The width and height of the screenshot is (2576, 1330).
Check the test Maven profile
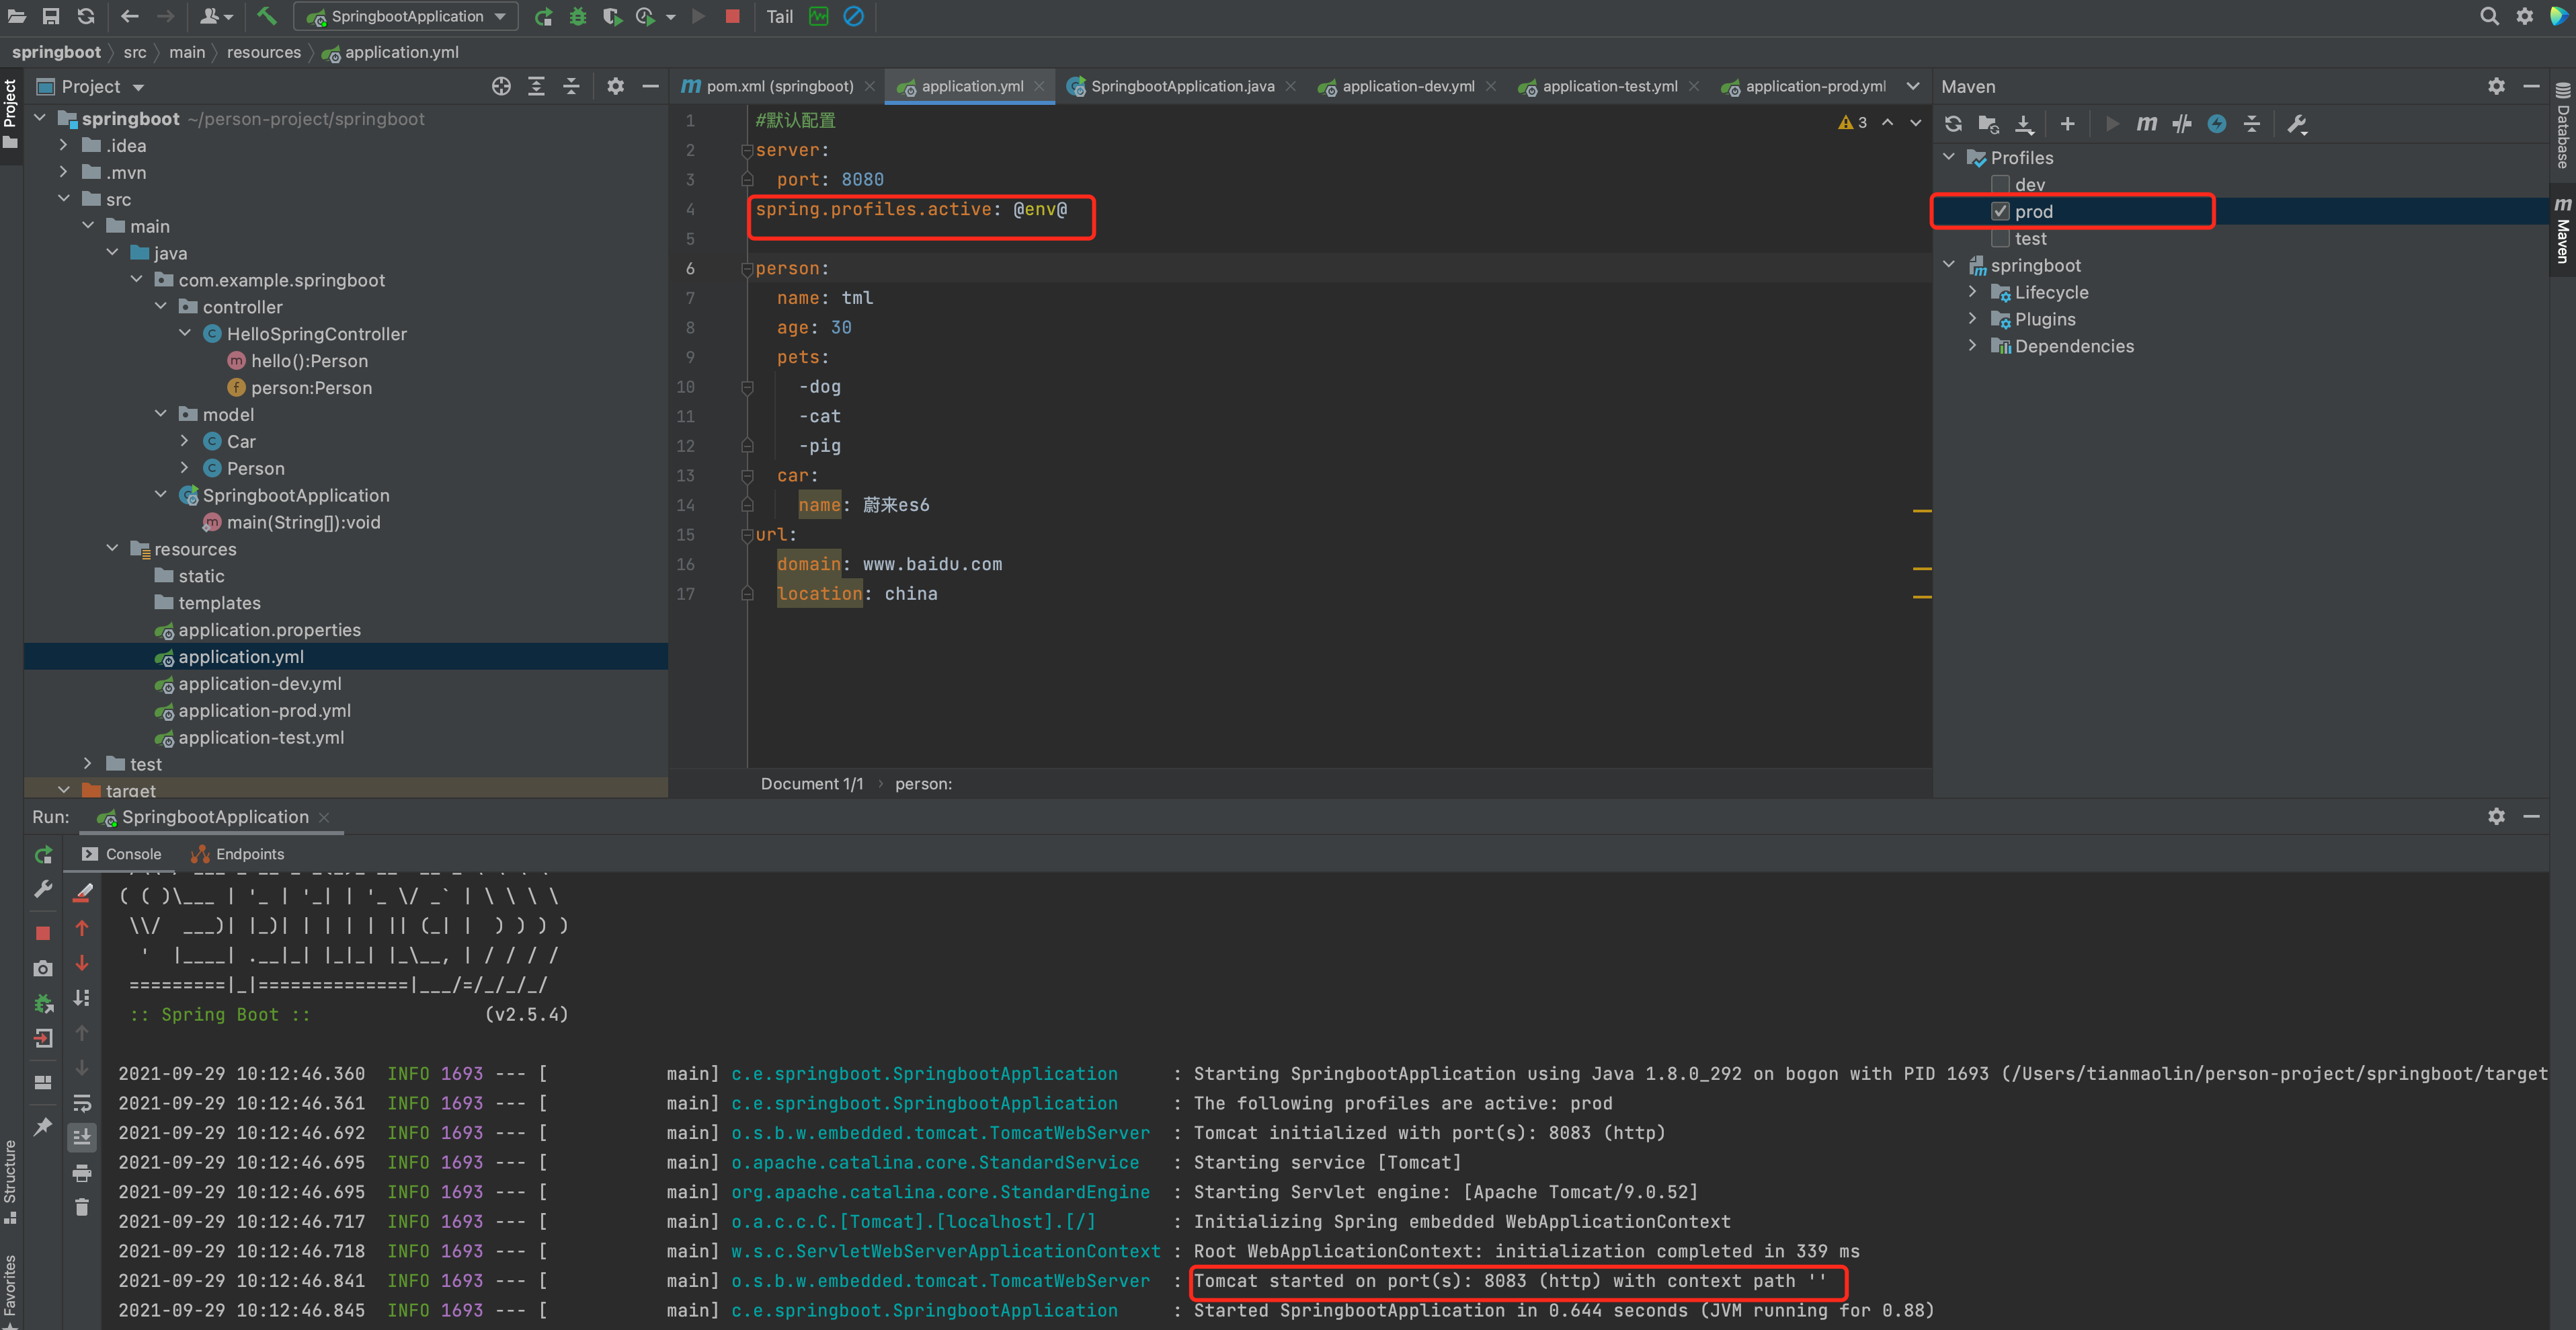tap(2001, 238)
